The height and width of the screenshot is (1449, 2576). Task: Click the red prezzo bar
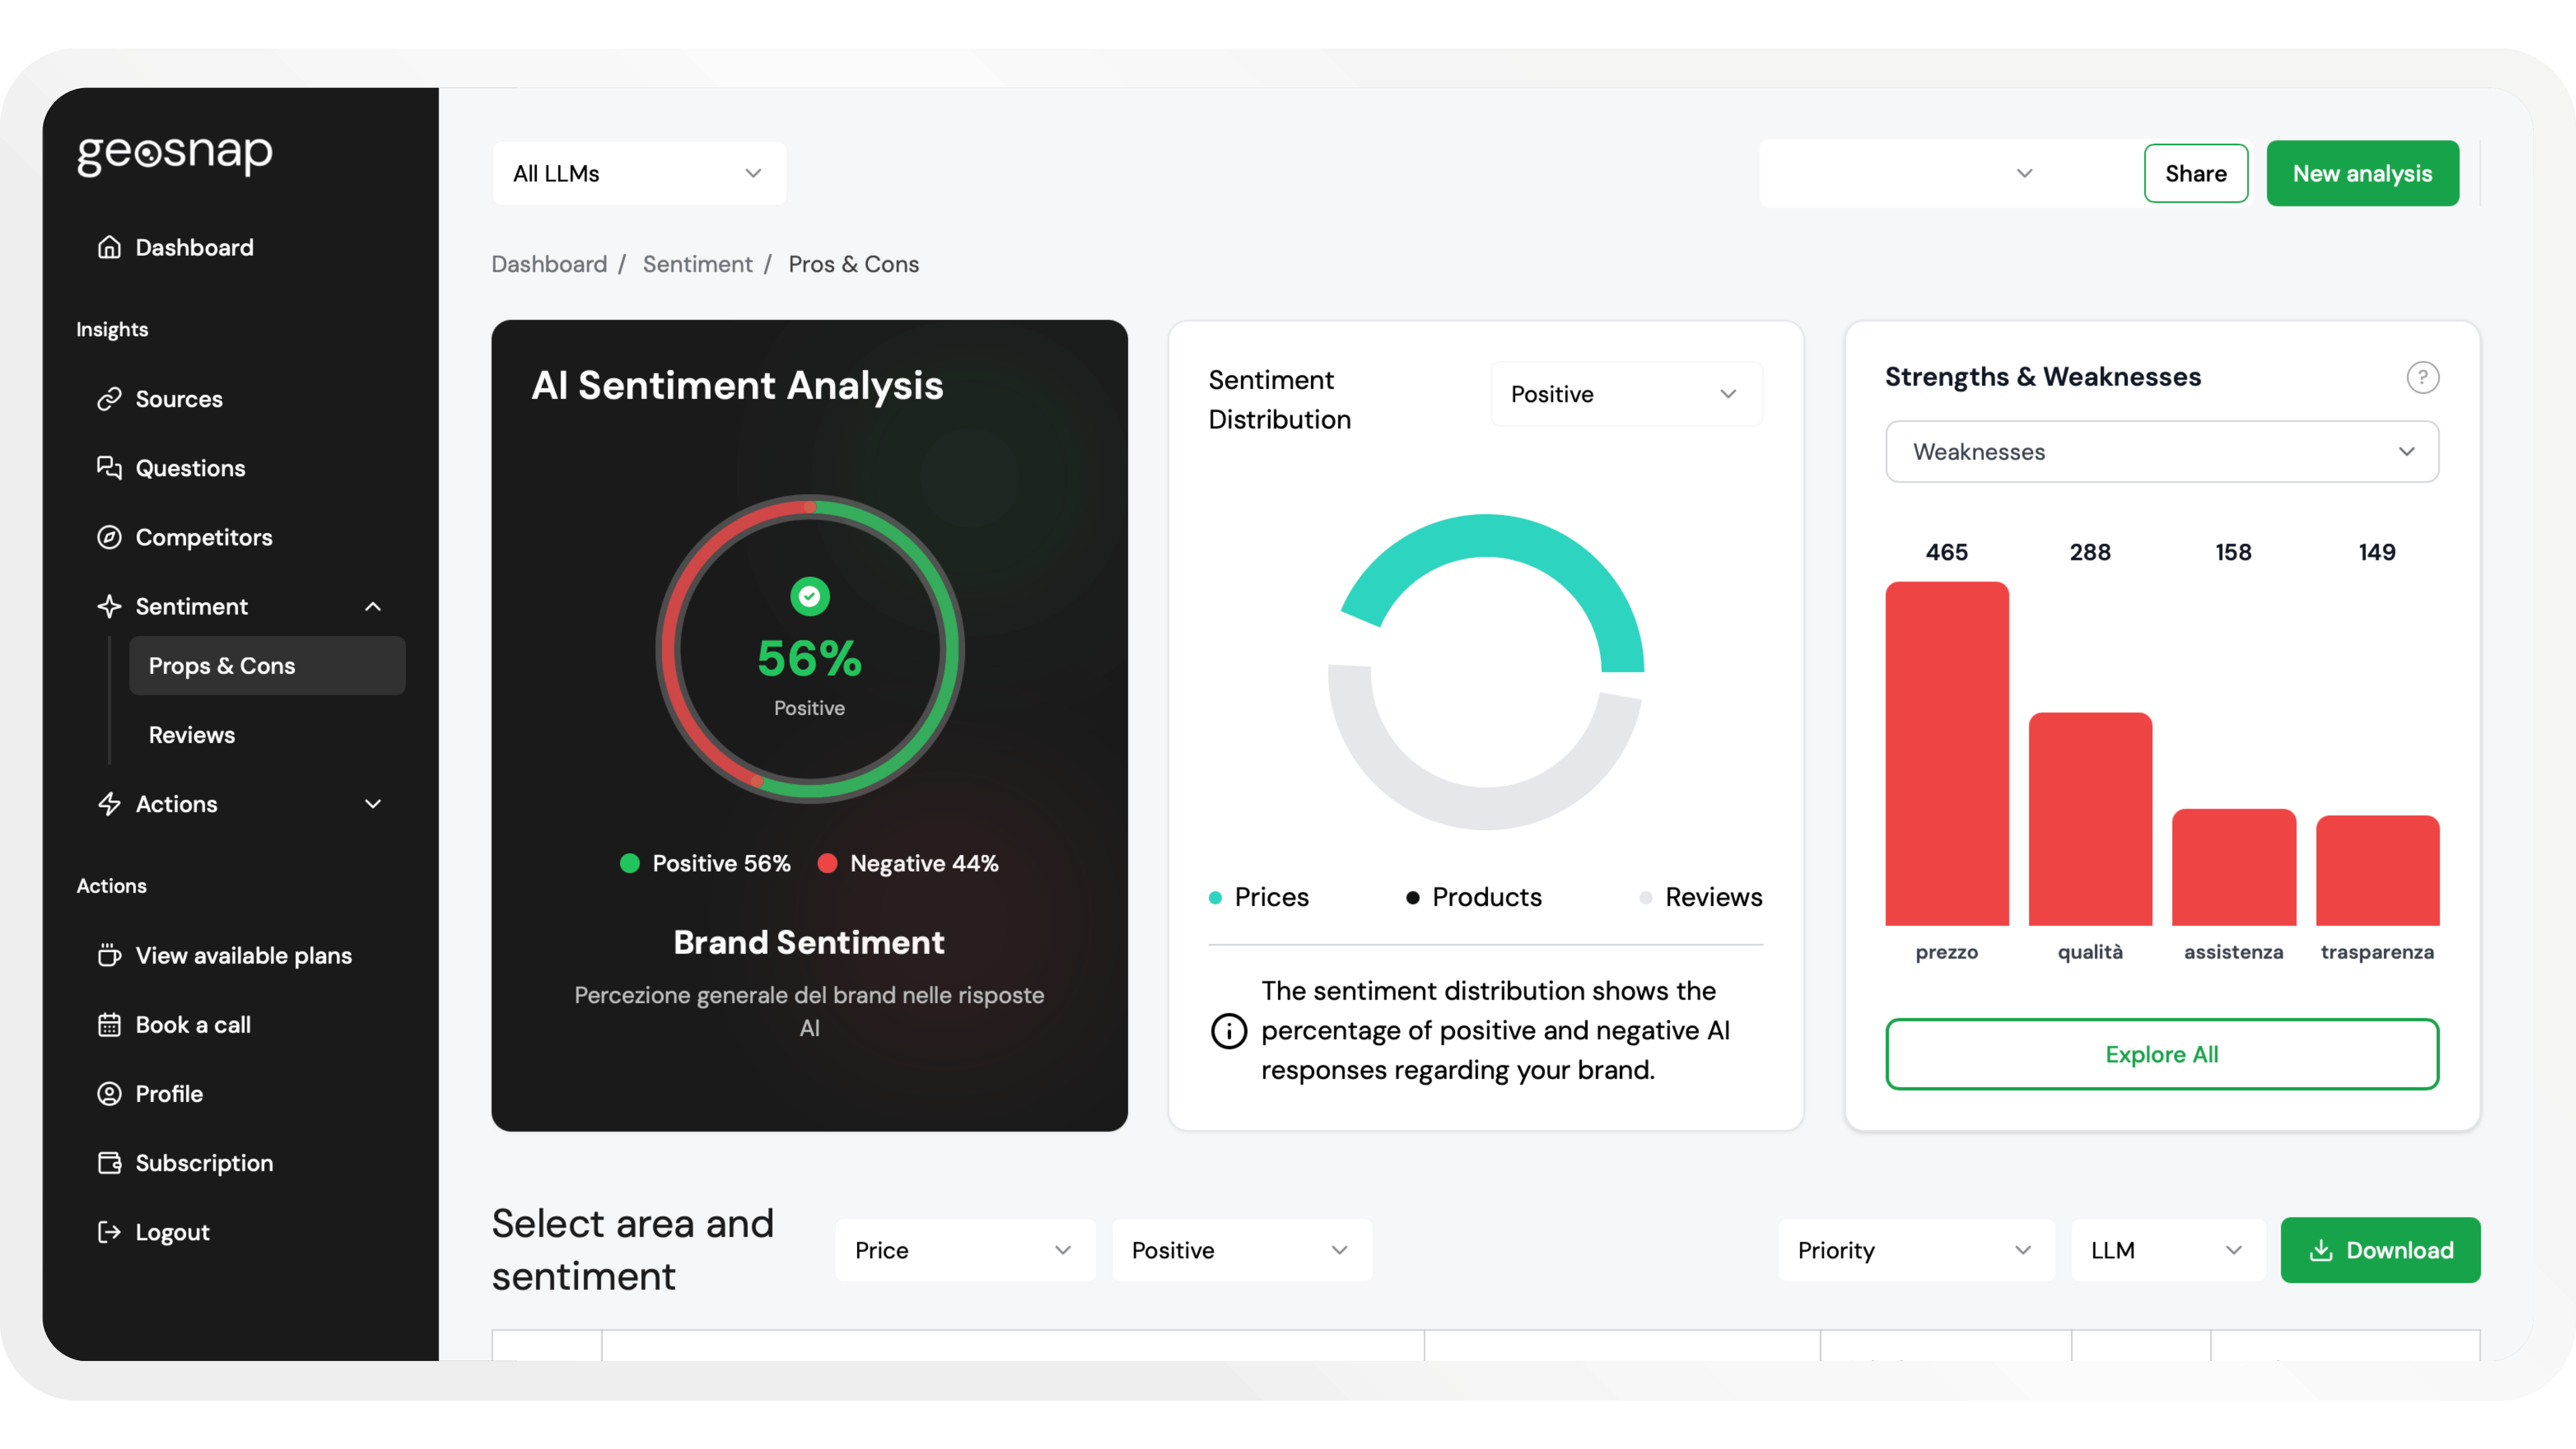[1946, 753]
